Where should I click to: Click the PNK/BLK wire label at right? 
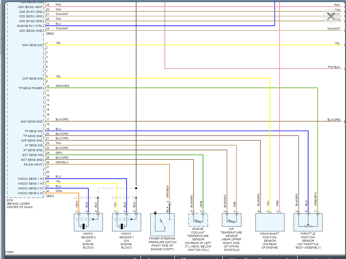click(334, 67)
